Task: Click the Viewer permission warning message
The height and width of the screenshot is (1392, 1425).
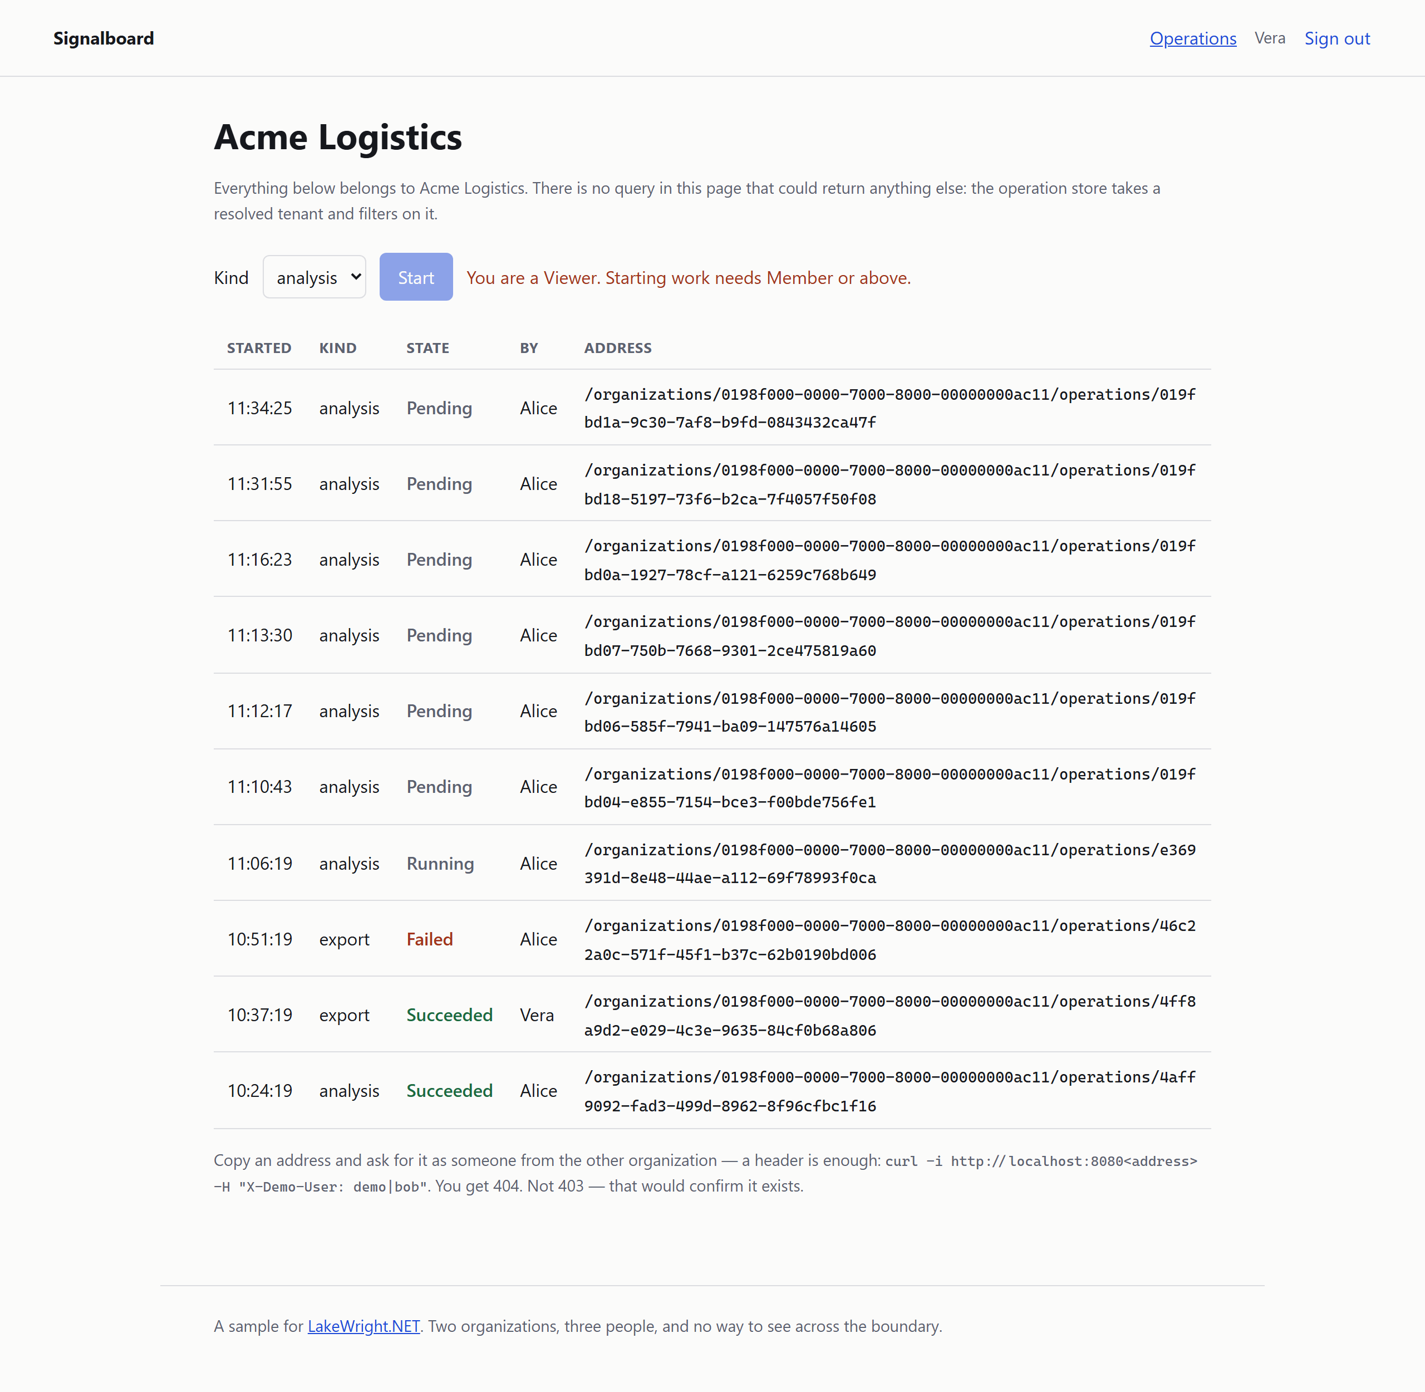Action: [689, 278]
